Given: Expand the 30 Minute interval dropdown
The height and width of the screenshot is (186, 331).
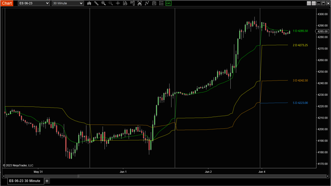Looking at the screenshot, I should point(68,3).
